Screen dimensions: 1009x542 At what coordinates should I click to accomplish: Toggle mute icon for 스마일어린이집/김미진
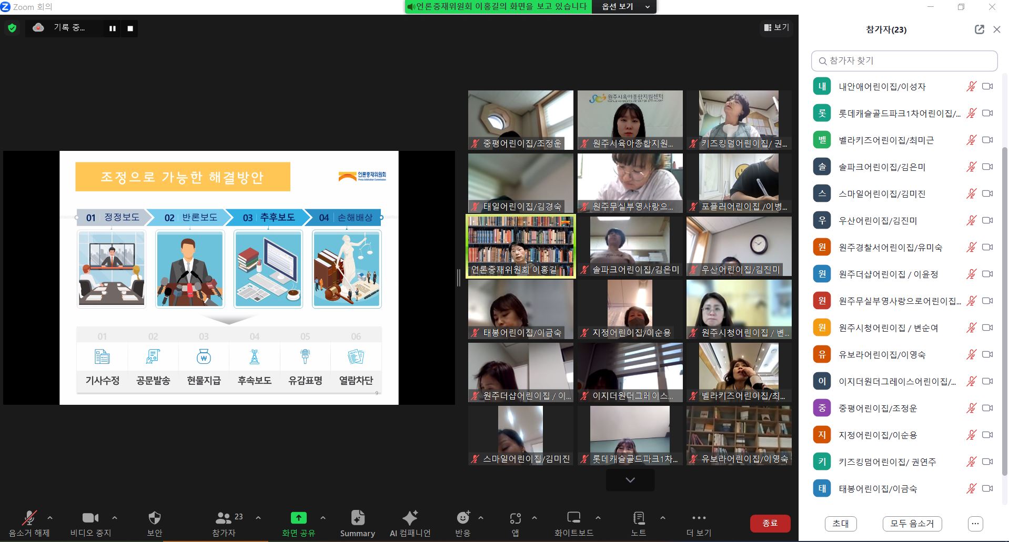[x=971, y=193]
